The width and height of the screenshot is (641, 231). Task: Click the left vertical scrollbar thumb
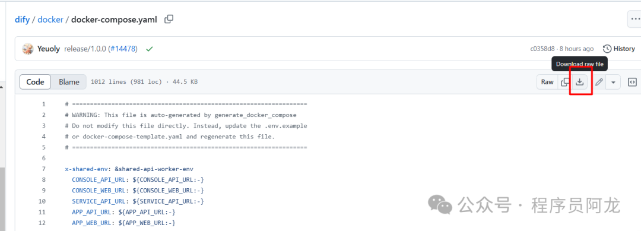pyautogui.click(x=2, y=199)
